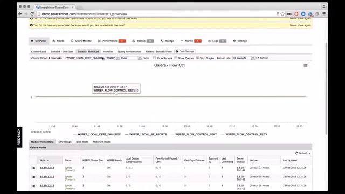
Task: Select the Nodes/Hosts Stats tab
Action: pos(42,142)
